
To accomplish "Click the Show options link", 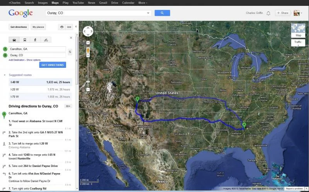I will coord(34,60).
